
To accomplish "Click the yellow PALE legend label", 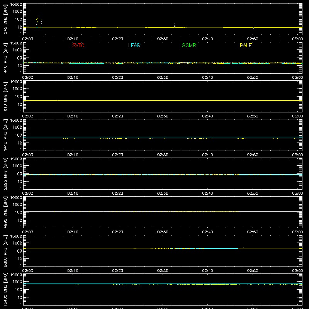I will pyautogui.click(x=246, y=45).
